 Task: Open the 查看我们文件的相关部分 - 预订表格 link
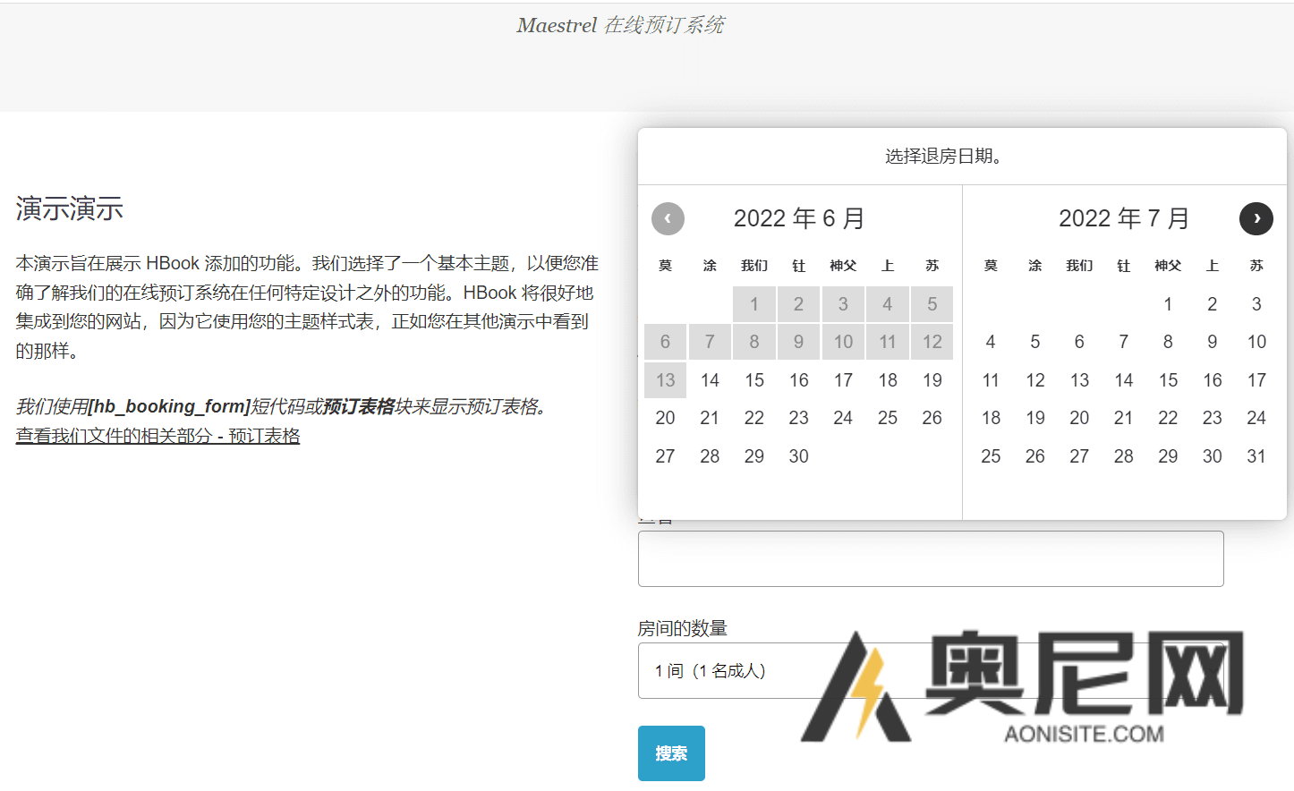click(x=157, y=436)
